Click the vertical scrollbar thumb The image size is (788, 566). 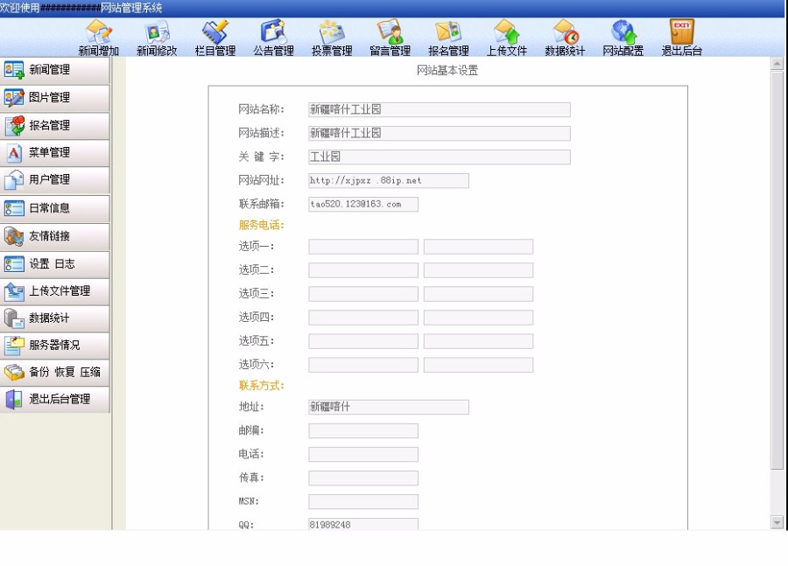[777, 270]
